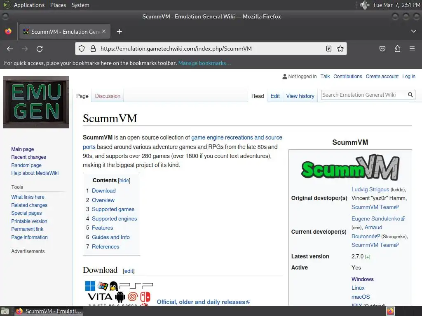This screenshot has width=422, height=316.
Task: Click the browser URL address bar
Action: [211, 49]
